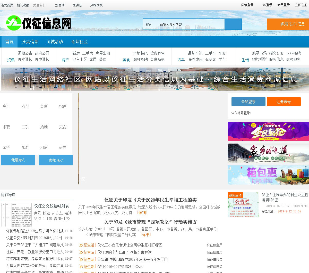Switch to the 分类信息 navigation tab

pos(30,42)
